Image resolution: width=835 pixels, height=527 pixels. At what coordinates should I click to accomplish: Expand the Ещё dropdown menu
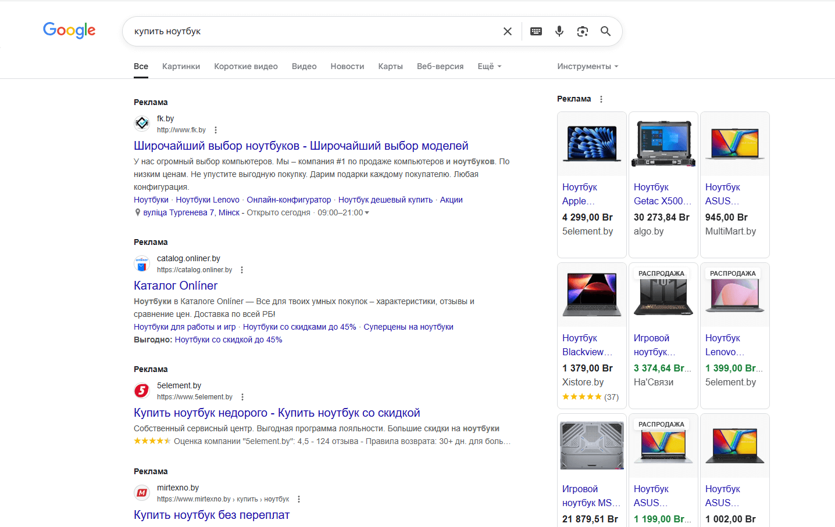[x=489, y=66]
